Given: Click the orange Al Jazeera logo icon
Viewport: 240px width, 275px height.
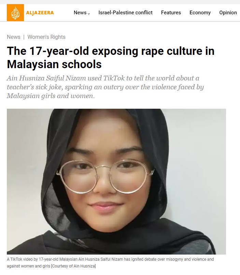Looking at the screenshot, I should click(15, 13).
